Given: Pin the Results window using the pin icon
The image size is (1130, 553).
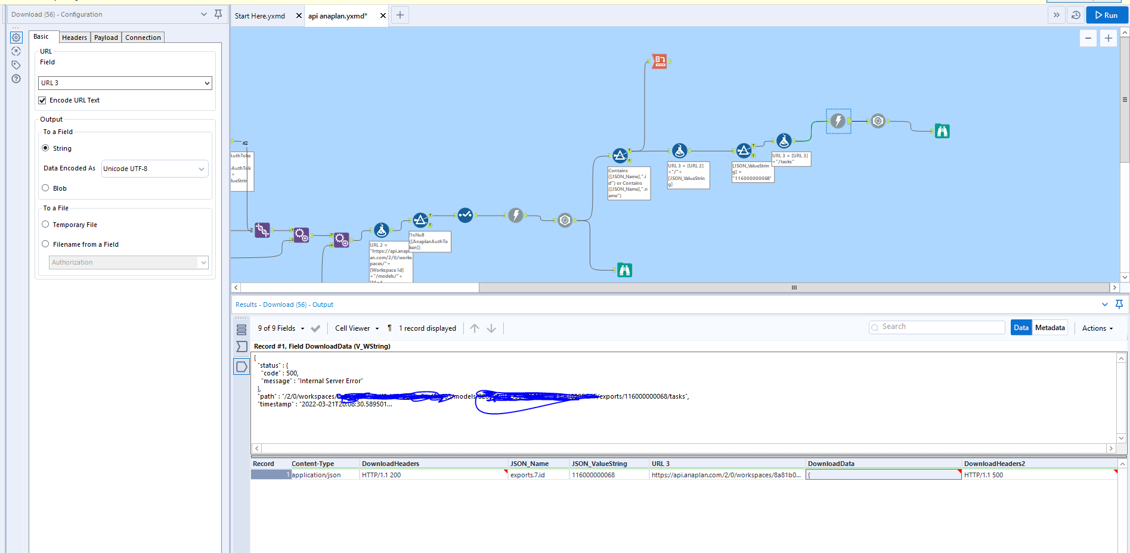Looking at the screenshot, I should [x=1119, y=305].
